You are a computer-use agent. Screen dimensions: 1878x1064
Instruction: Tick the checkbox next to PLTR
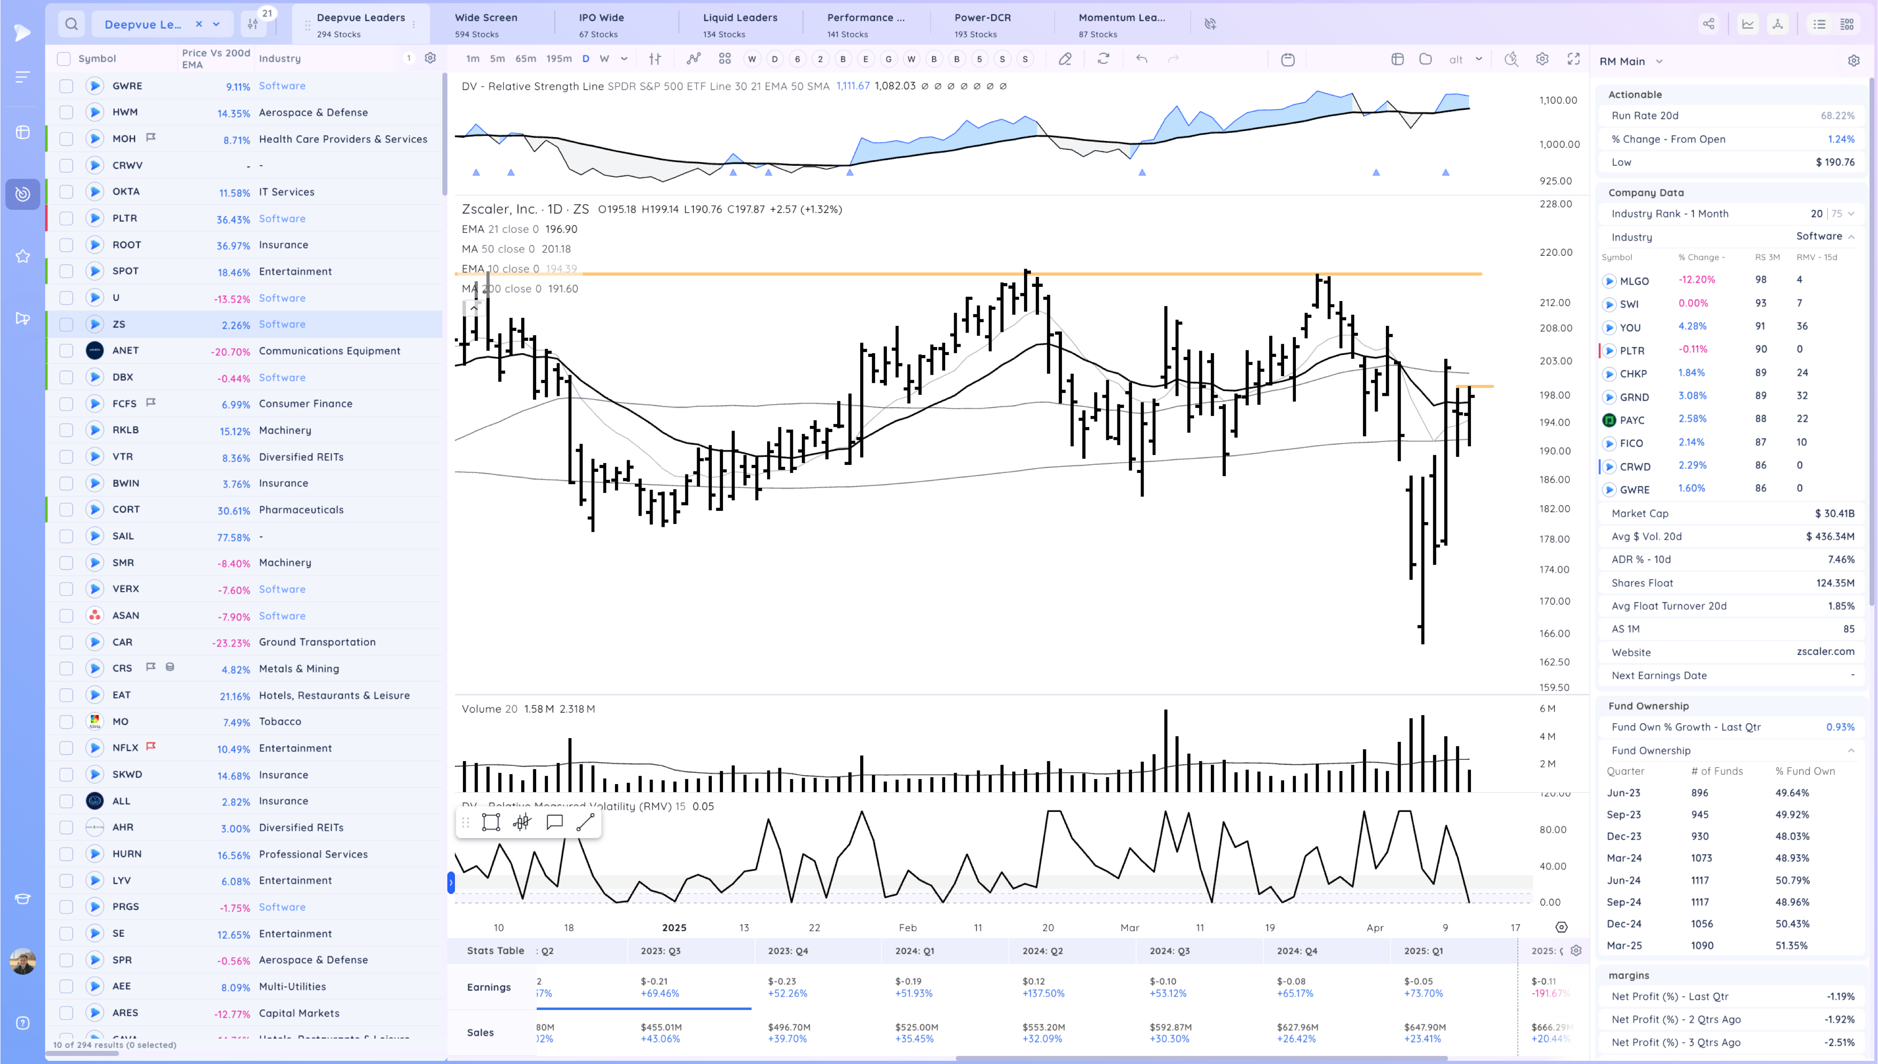(66, 218)
